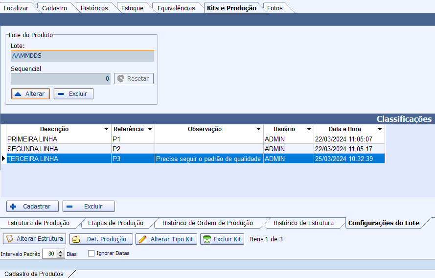Open the Referência column filter dropdown
The height and width of the screenshot is (278, 435).
tap(150, 130)
